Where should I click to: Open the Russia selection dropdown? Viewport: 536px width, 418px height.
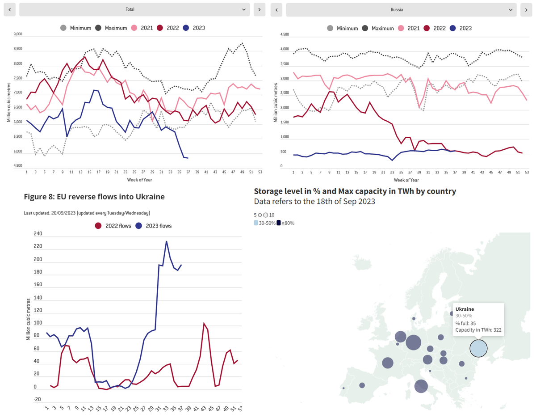401,9
